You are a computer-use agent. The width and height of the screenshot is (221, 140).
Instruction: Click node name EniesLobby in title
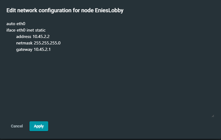(109, 10)
